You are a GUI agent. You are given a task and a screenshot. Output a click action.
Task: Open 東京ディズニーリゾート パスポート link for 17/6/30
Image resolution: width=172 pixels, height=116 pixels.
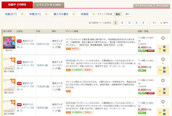click(25, 87)
